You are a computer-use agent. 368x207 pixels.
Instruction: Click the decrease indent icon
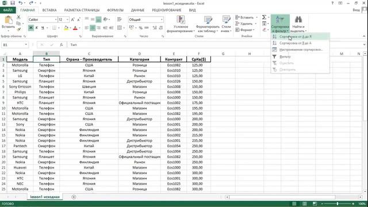tap(105, 28)
